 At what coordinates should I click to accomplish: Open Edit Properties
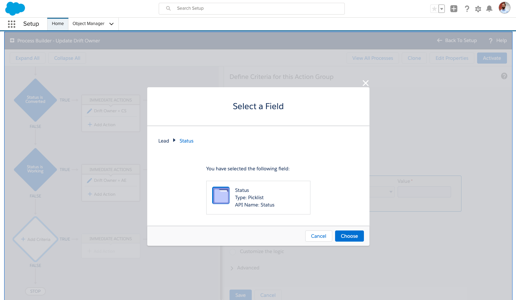click(x=452, y=58)
